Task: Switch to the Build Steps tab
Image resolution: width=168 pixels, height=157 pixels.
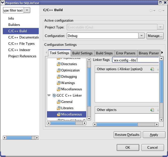Action: pos(104,53)
